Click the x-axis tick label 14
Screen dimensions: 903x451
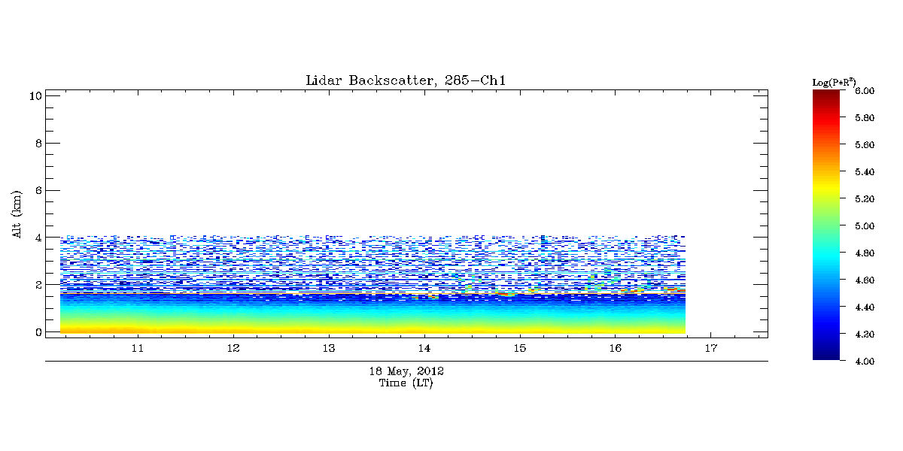pos(424,349)
